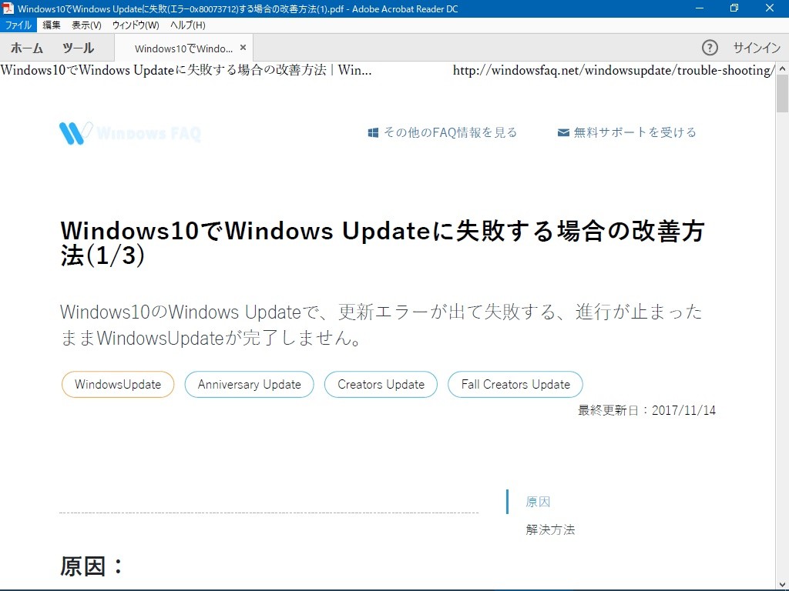Click the article title heading text

pos(382,242)
